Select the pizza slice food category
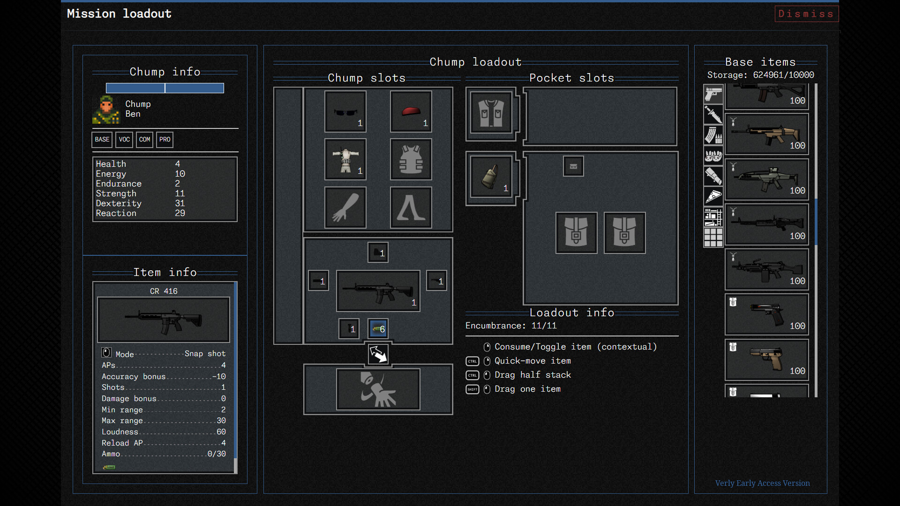This screenshot has width=900, height=506. [713, 196]
